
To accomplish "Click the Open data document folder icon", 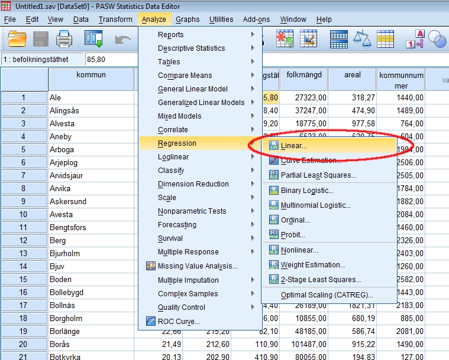I will pos(17,40).
